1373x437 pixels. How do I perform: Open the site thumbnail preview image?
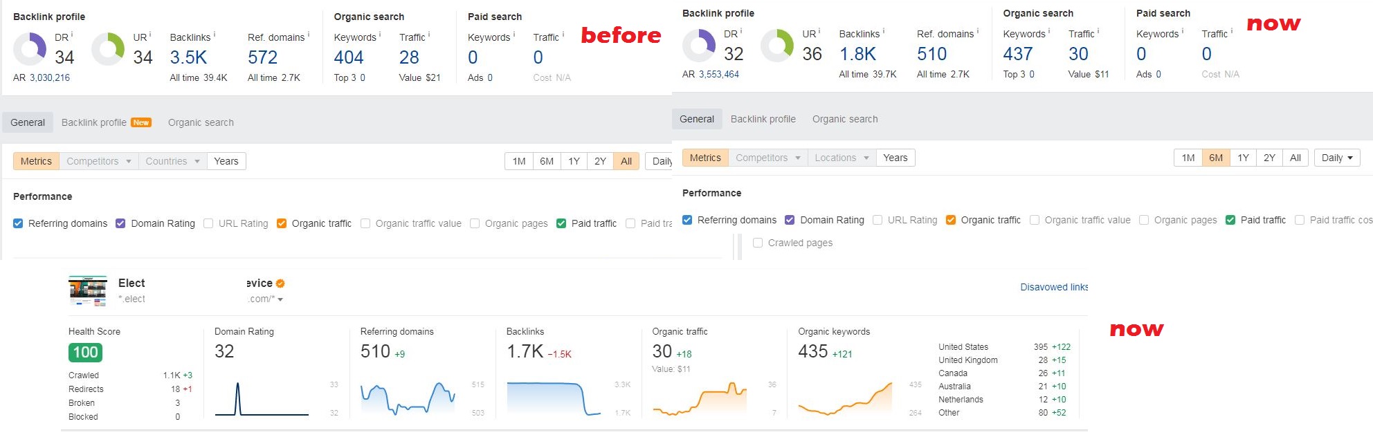click(88, 291)
